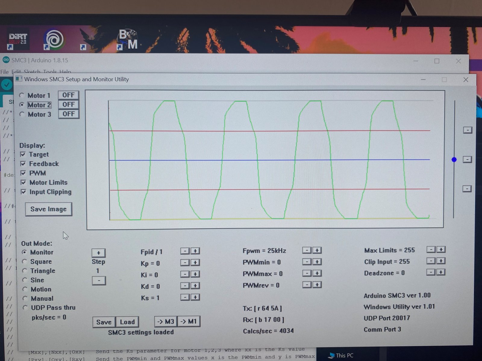The image size is (482, 361).
Task: Uncheck the Target display checkbox
Action: click(23, 154)
